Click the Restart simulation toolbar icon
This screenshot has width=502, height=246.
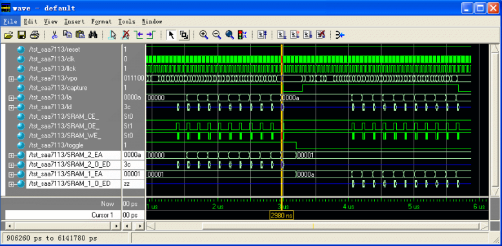click(x=262, y=35)
